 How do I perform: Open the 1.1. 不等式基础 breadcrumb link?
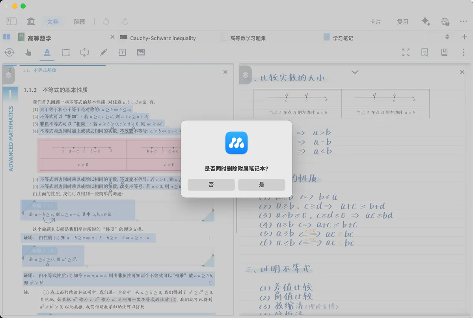(x=39, y=70)
